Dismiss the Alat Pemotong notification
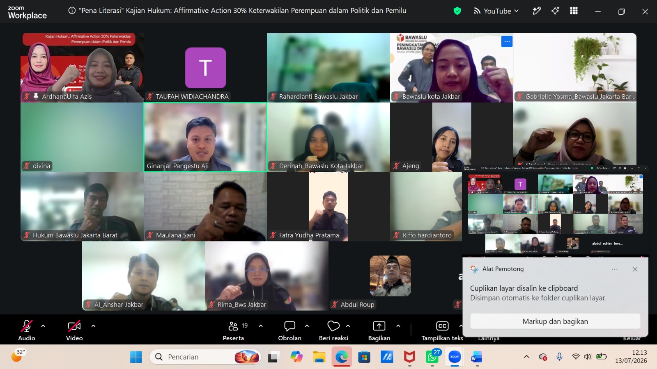This screenshot has width=657, height=369. (x=635, y=269)
